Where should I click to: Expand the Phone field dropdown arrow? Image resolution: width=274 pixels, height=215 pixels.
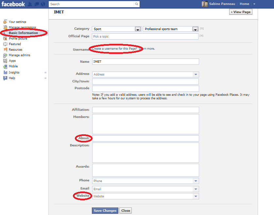pyautogui.click(x=196, y=181)
